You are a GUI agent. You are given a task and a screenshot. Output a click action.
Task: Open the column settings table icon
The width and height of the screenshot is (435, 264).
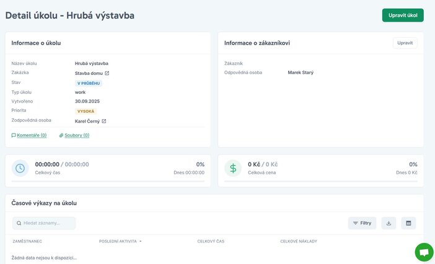[x=408, y=223]
